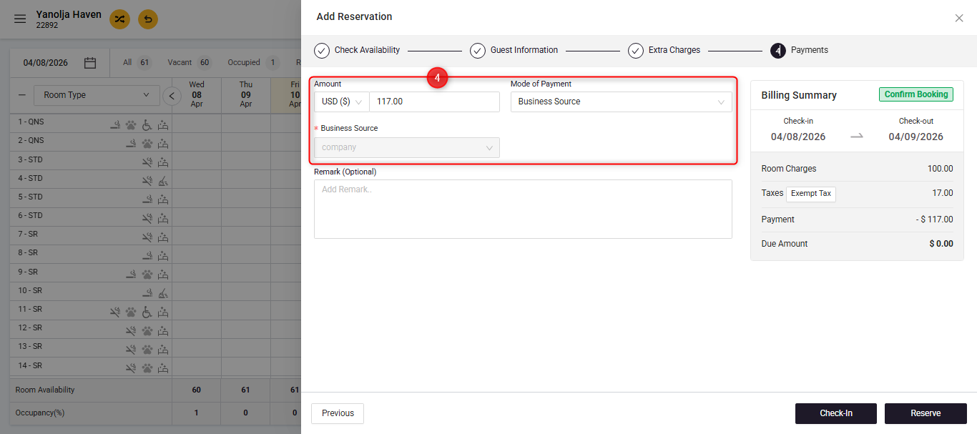
Task: Click the Amount field showing 117.00
Action: coord(434,102)
